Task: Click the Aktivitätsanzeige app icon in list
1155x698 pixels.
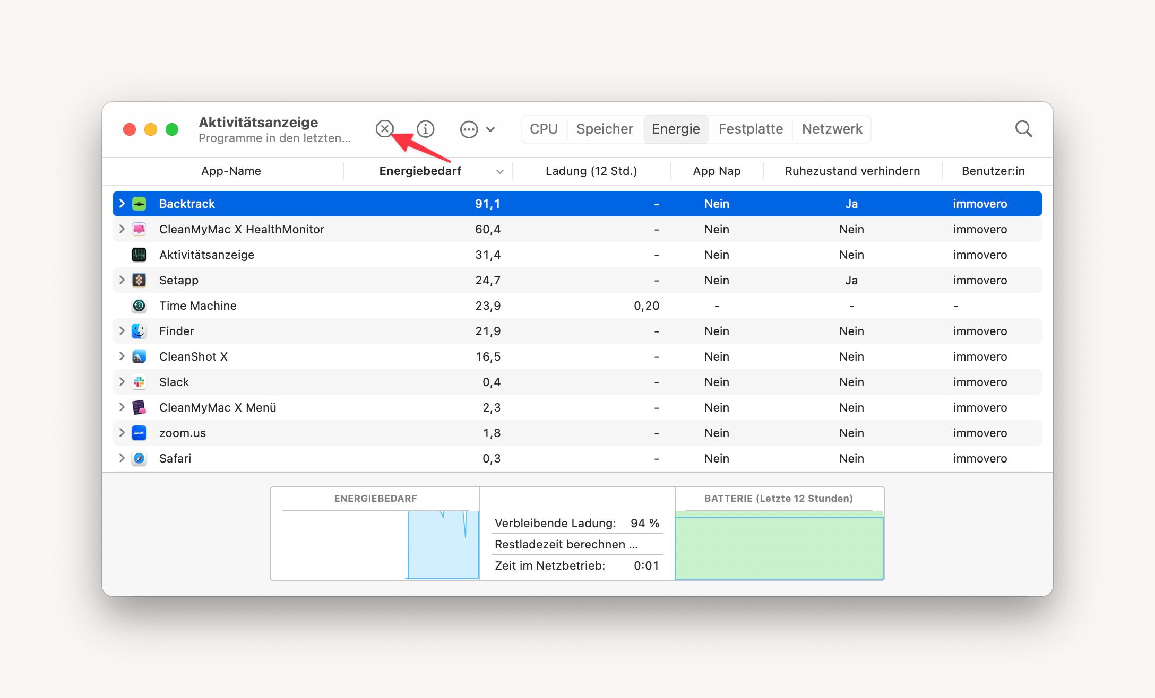Action: [139, 255]
